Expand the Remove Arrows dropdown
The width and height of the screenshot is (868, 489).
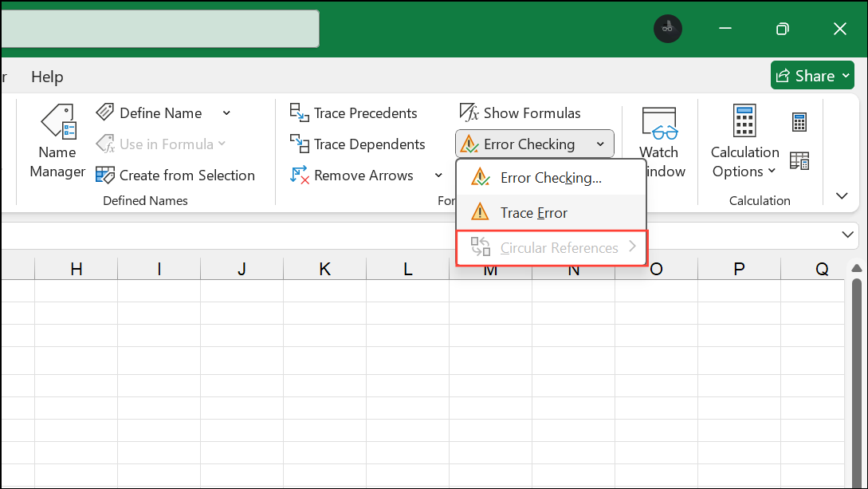pos(438,175)
